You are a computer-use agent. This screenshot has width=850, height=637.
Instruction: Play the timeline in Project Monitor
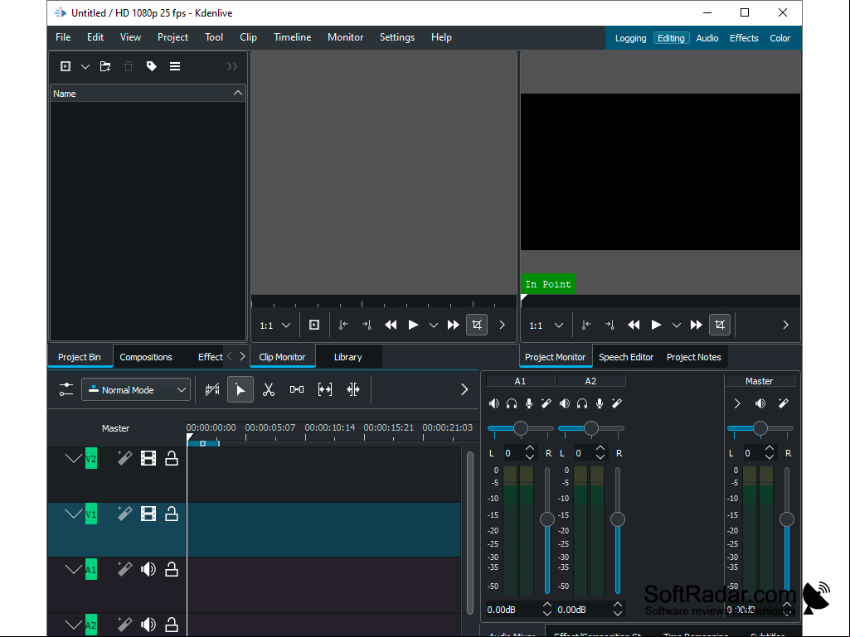point(656,325)
